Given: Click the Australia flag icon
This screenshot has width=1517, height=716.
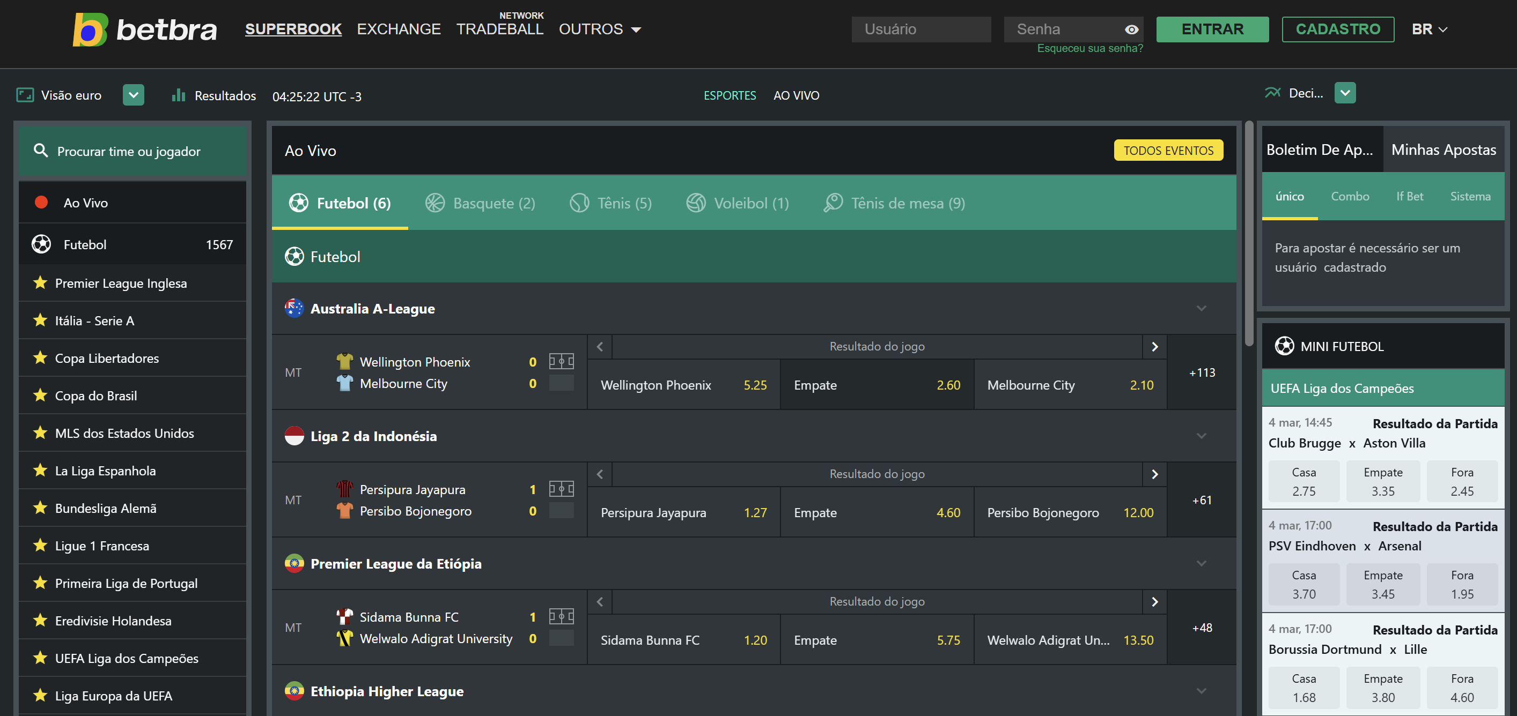Looking at the screenshot, I should click(x=294, y=308).
